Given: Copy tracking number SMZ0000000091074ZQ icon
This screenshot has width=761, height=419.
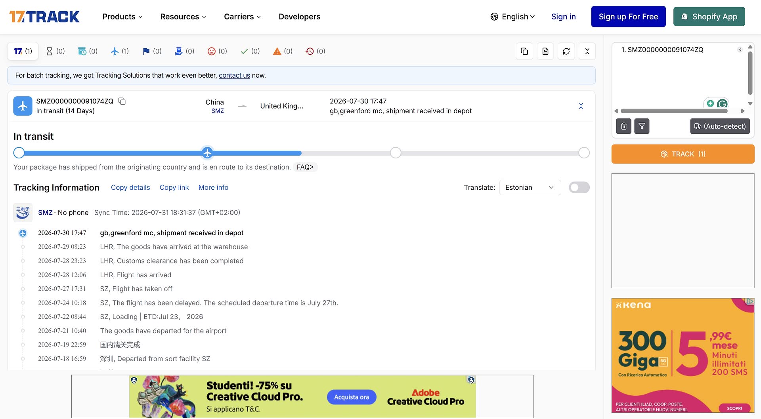Looking at the screenshot, I should pos(122,101).
